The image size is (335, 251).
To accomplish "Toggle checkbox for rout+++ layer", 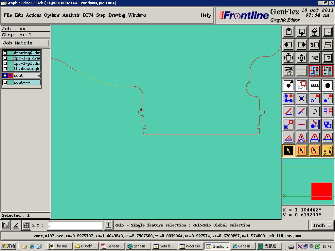I will (x=5, y=82).
